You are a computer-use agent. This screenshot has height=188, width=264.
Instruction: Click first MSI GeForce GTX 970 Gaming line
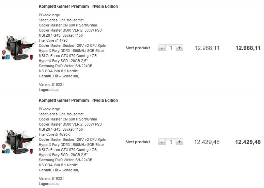[68, 56]
